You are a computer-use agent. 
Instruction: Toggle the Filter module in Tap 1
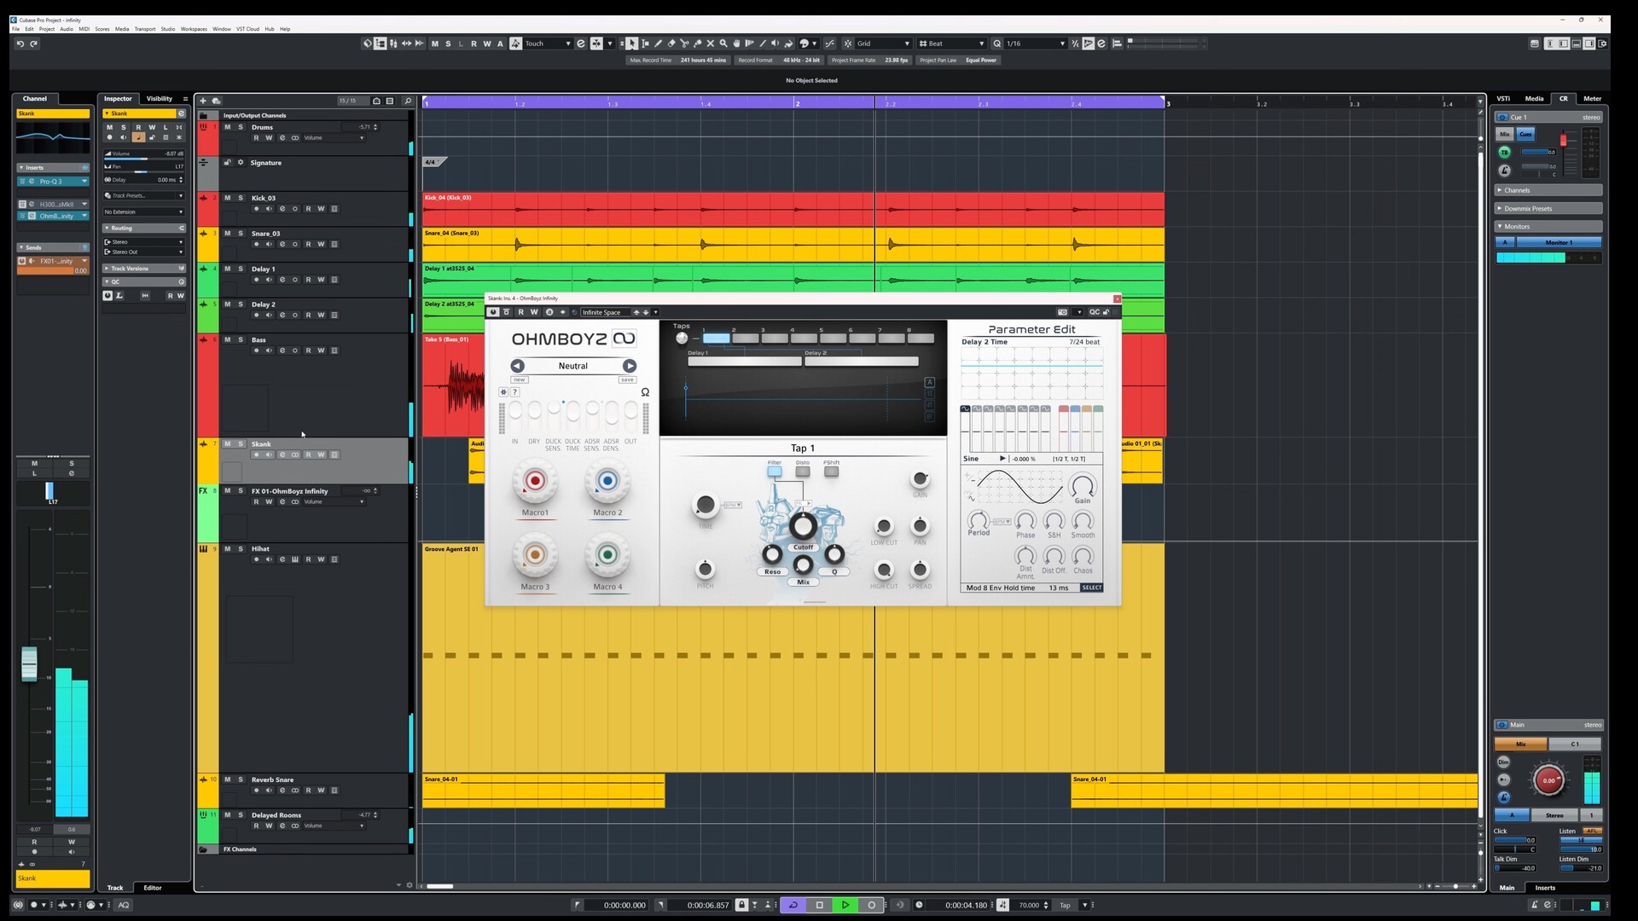[x=775, y=471]
